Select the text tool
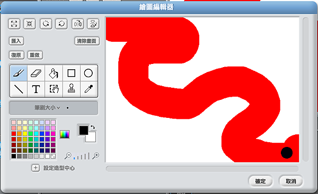 [x=36, y=89]
